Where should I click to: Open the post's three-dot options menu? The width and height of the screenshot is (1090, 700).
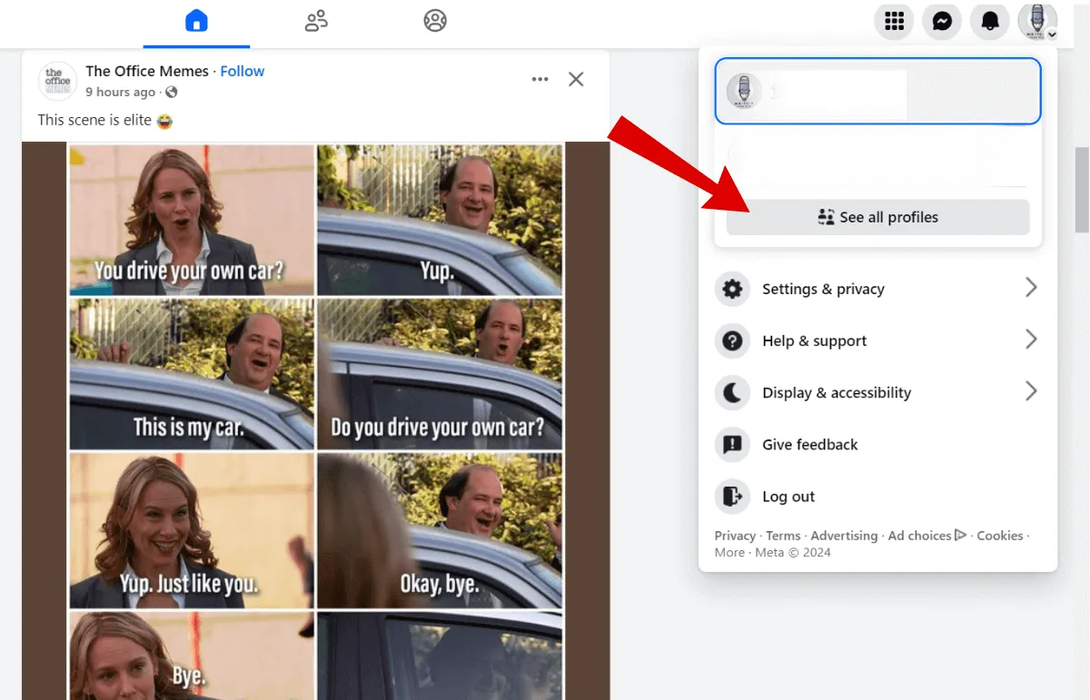[x=540, y=79]
